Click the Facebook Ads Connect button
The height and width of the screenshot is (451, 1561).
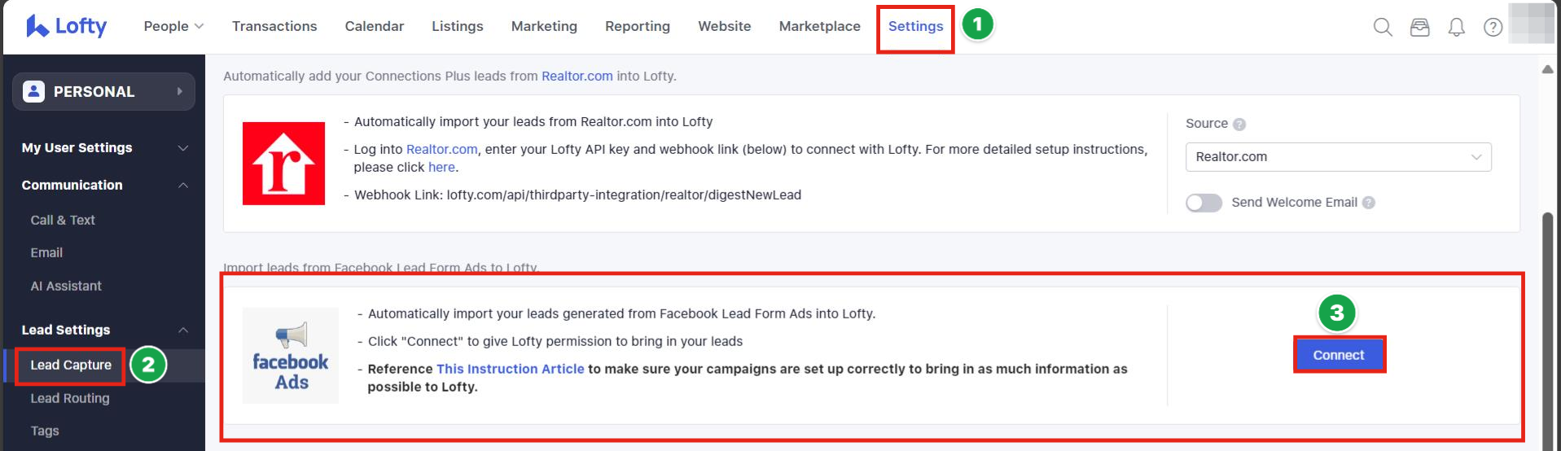pos(1338,355)
